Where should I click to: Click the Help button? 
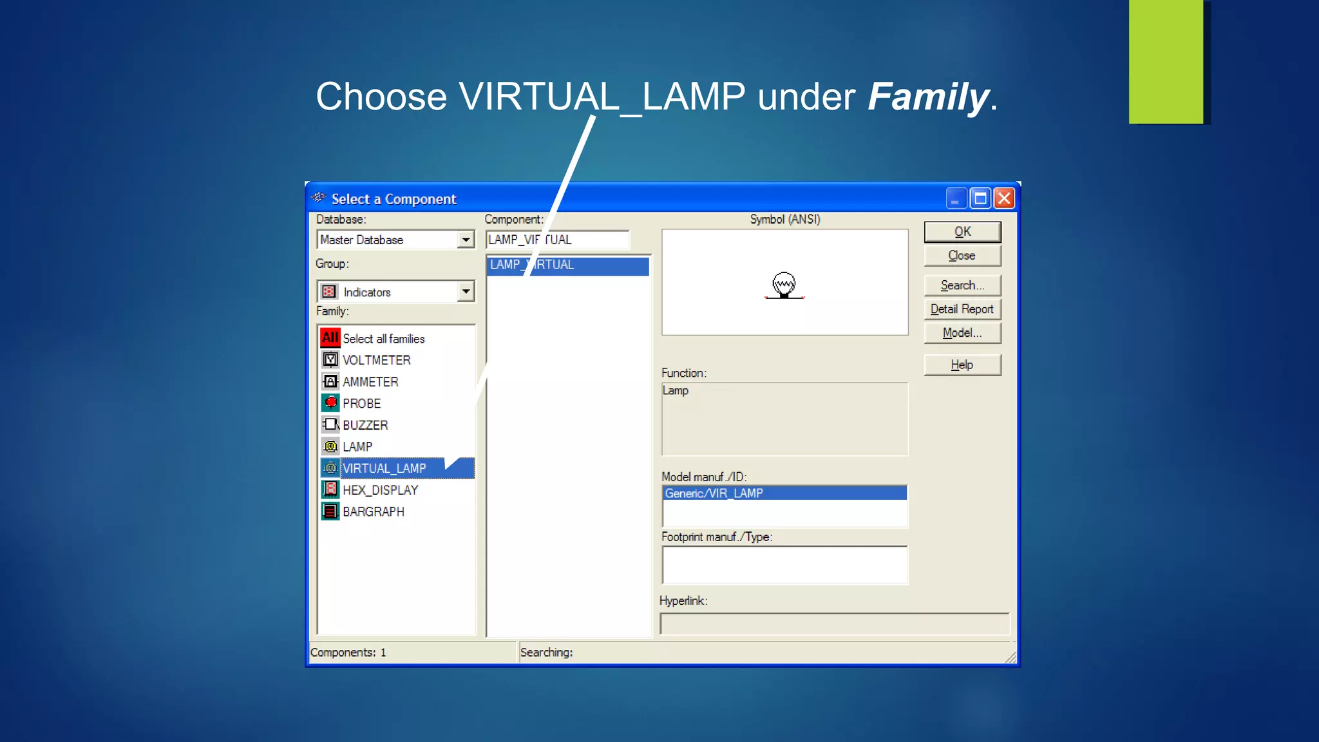[x=962, y=365]
